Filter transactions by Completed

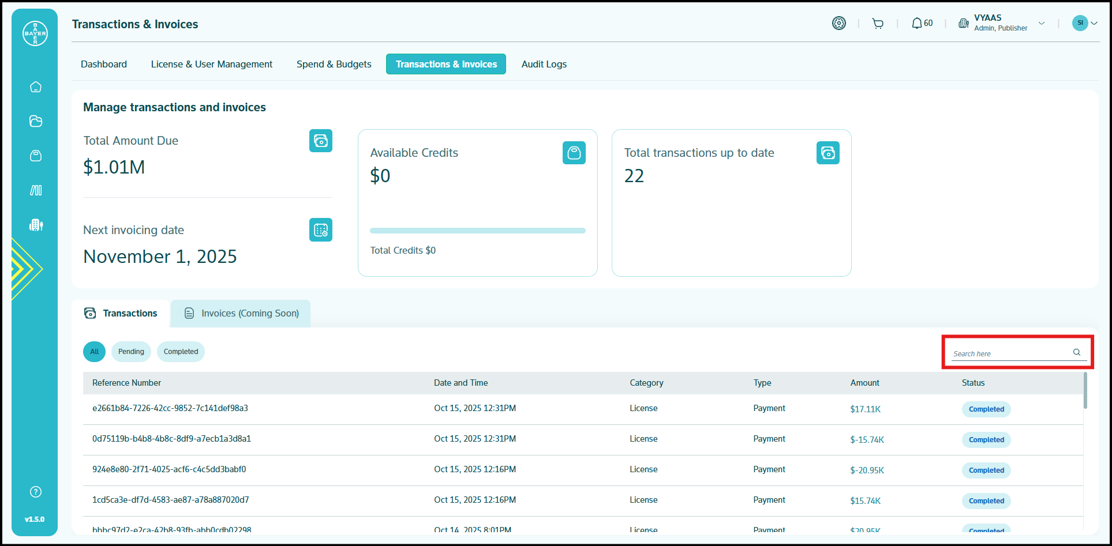(x=181, y=352)
